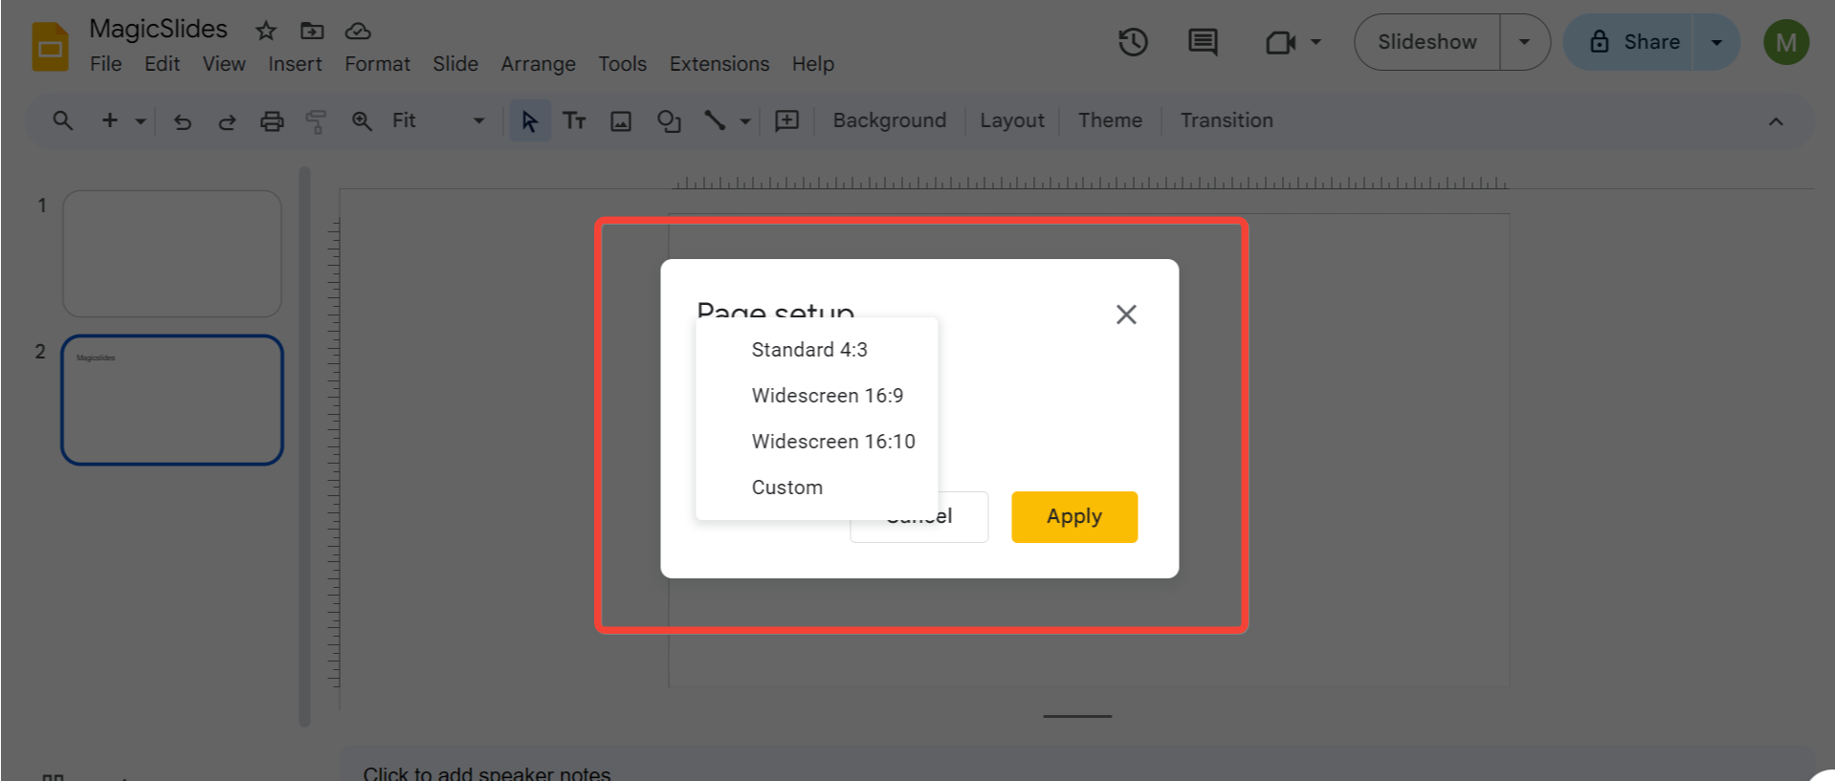Screen dimensions: 1835x781
Task: Select slide 2 thumbnail
Action: tap(172, 400)
